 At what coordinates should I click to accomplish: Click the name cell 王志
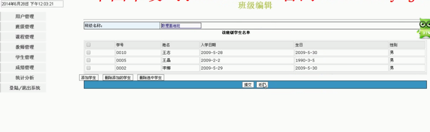point(180,53)
